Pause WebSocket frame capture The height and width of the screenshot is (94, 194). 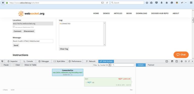(6, 65)
